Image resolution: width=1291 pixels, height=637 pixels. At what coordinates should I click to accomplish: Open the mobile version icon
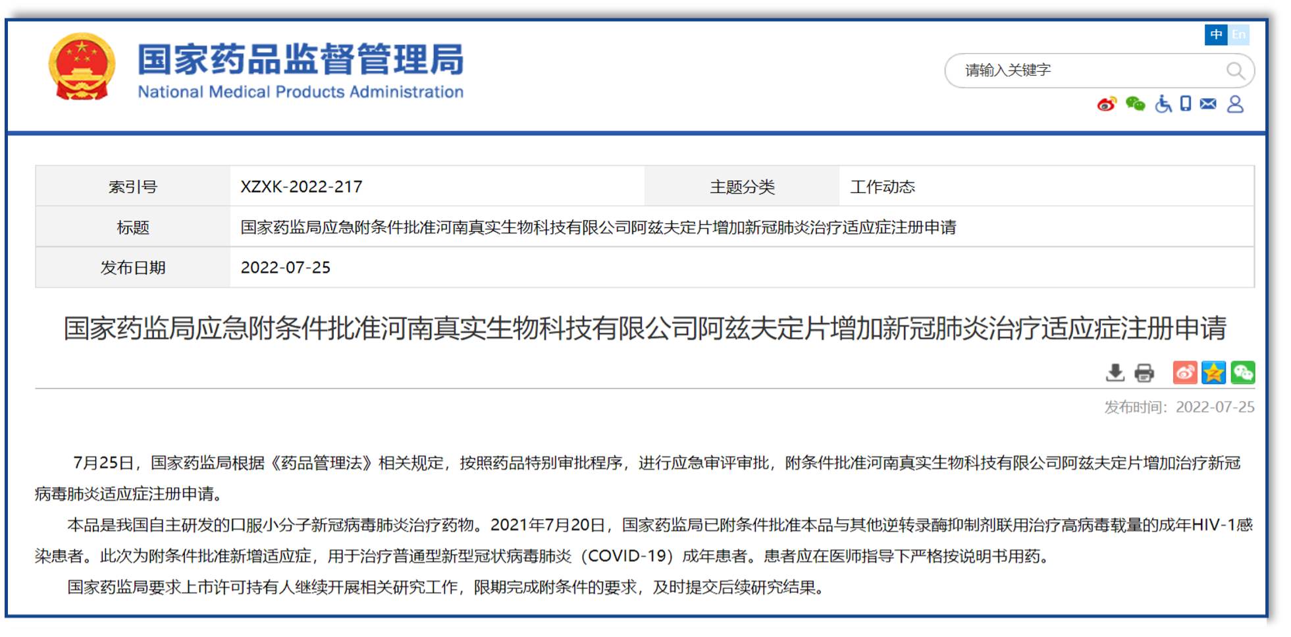[1186, 103]
